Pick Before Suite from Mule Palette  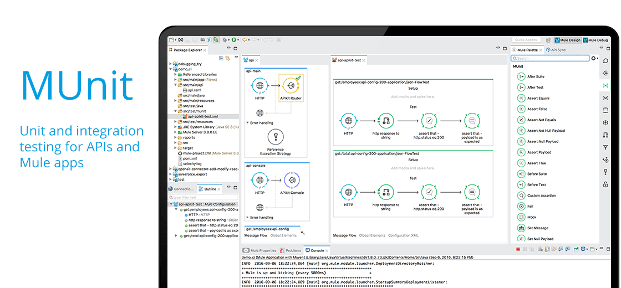click(x=532, y=174)
